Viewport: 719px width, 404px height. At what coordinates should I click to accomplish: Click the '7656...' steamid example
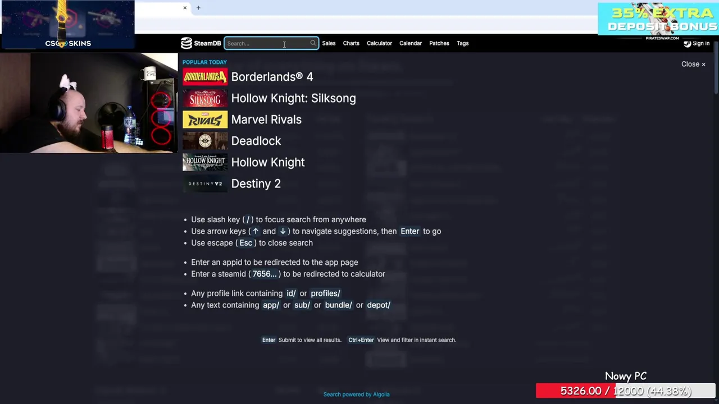coord(265,274)
